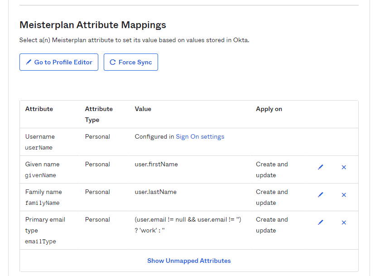The height and width of the screenshot is (276, 375).
Task: Click the Apply on column header
Action: point(269,109)
